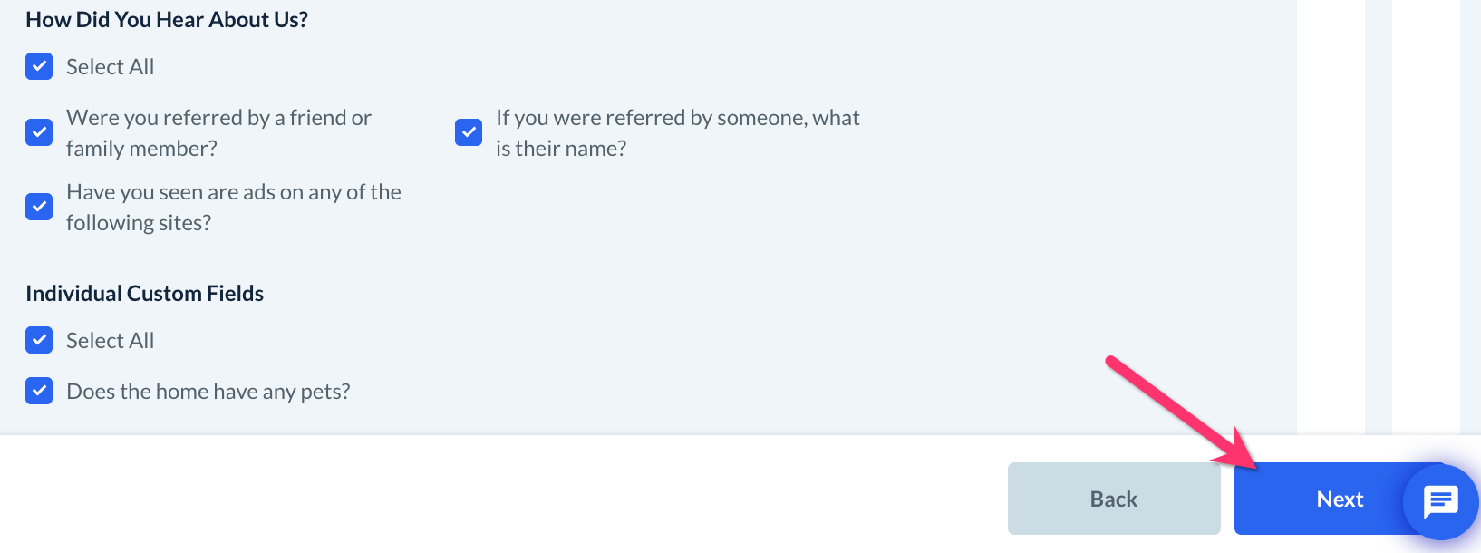Click the 'How Did You Hear About Us?' heading

(167, 20)
